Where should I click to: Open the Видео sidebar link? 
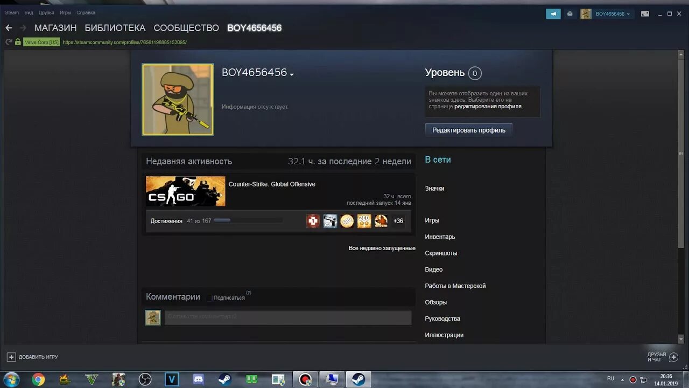(x=434, y=269)
